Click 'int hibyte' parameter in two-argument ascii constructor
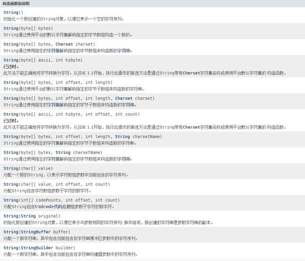 point(69,60)
